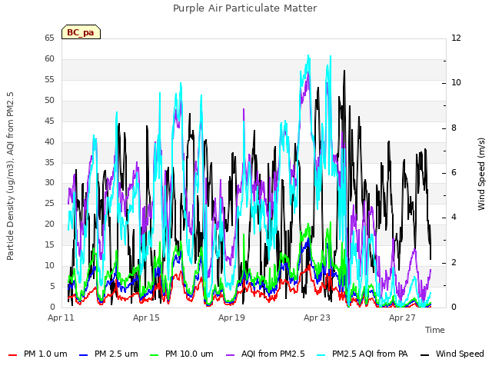Viewport: 492px width, 369px height.
Task: Click the blue PM 2.5 um legend swatch
Action: (x=84, y=355)
